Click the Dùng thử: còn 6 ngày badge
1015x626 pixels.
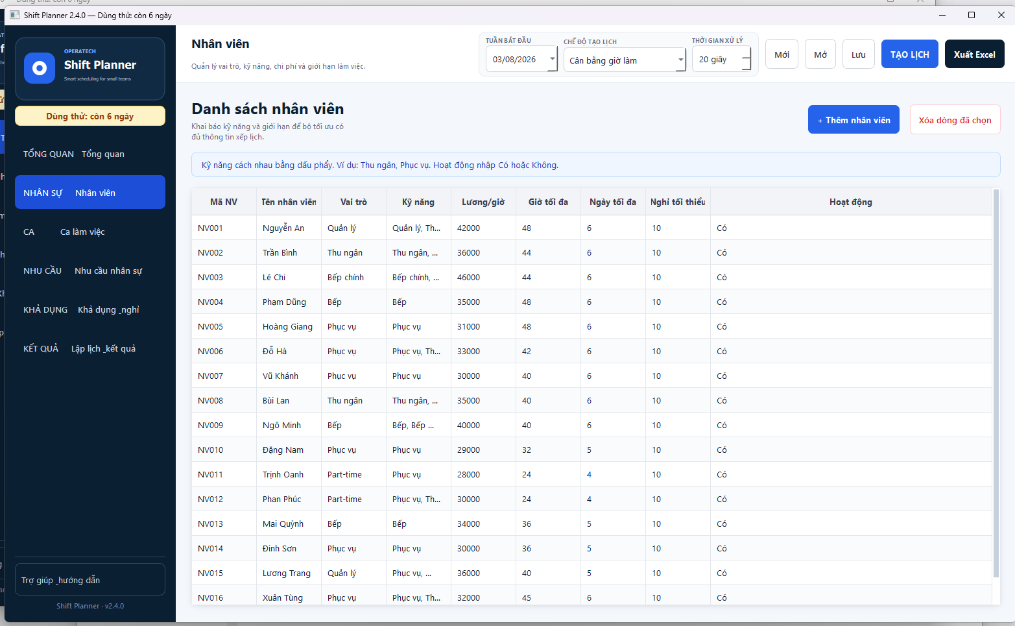(x=90, y=116)
